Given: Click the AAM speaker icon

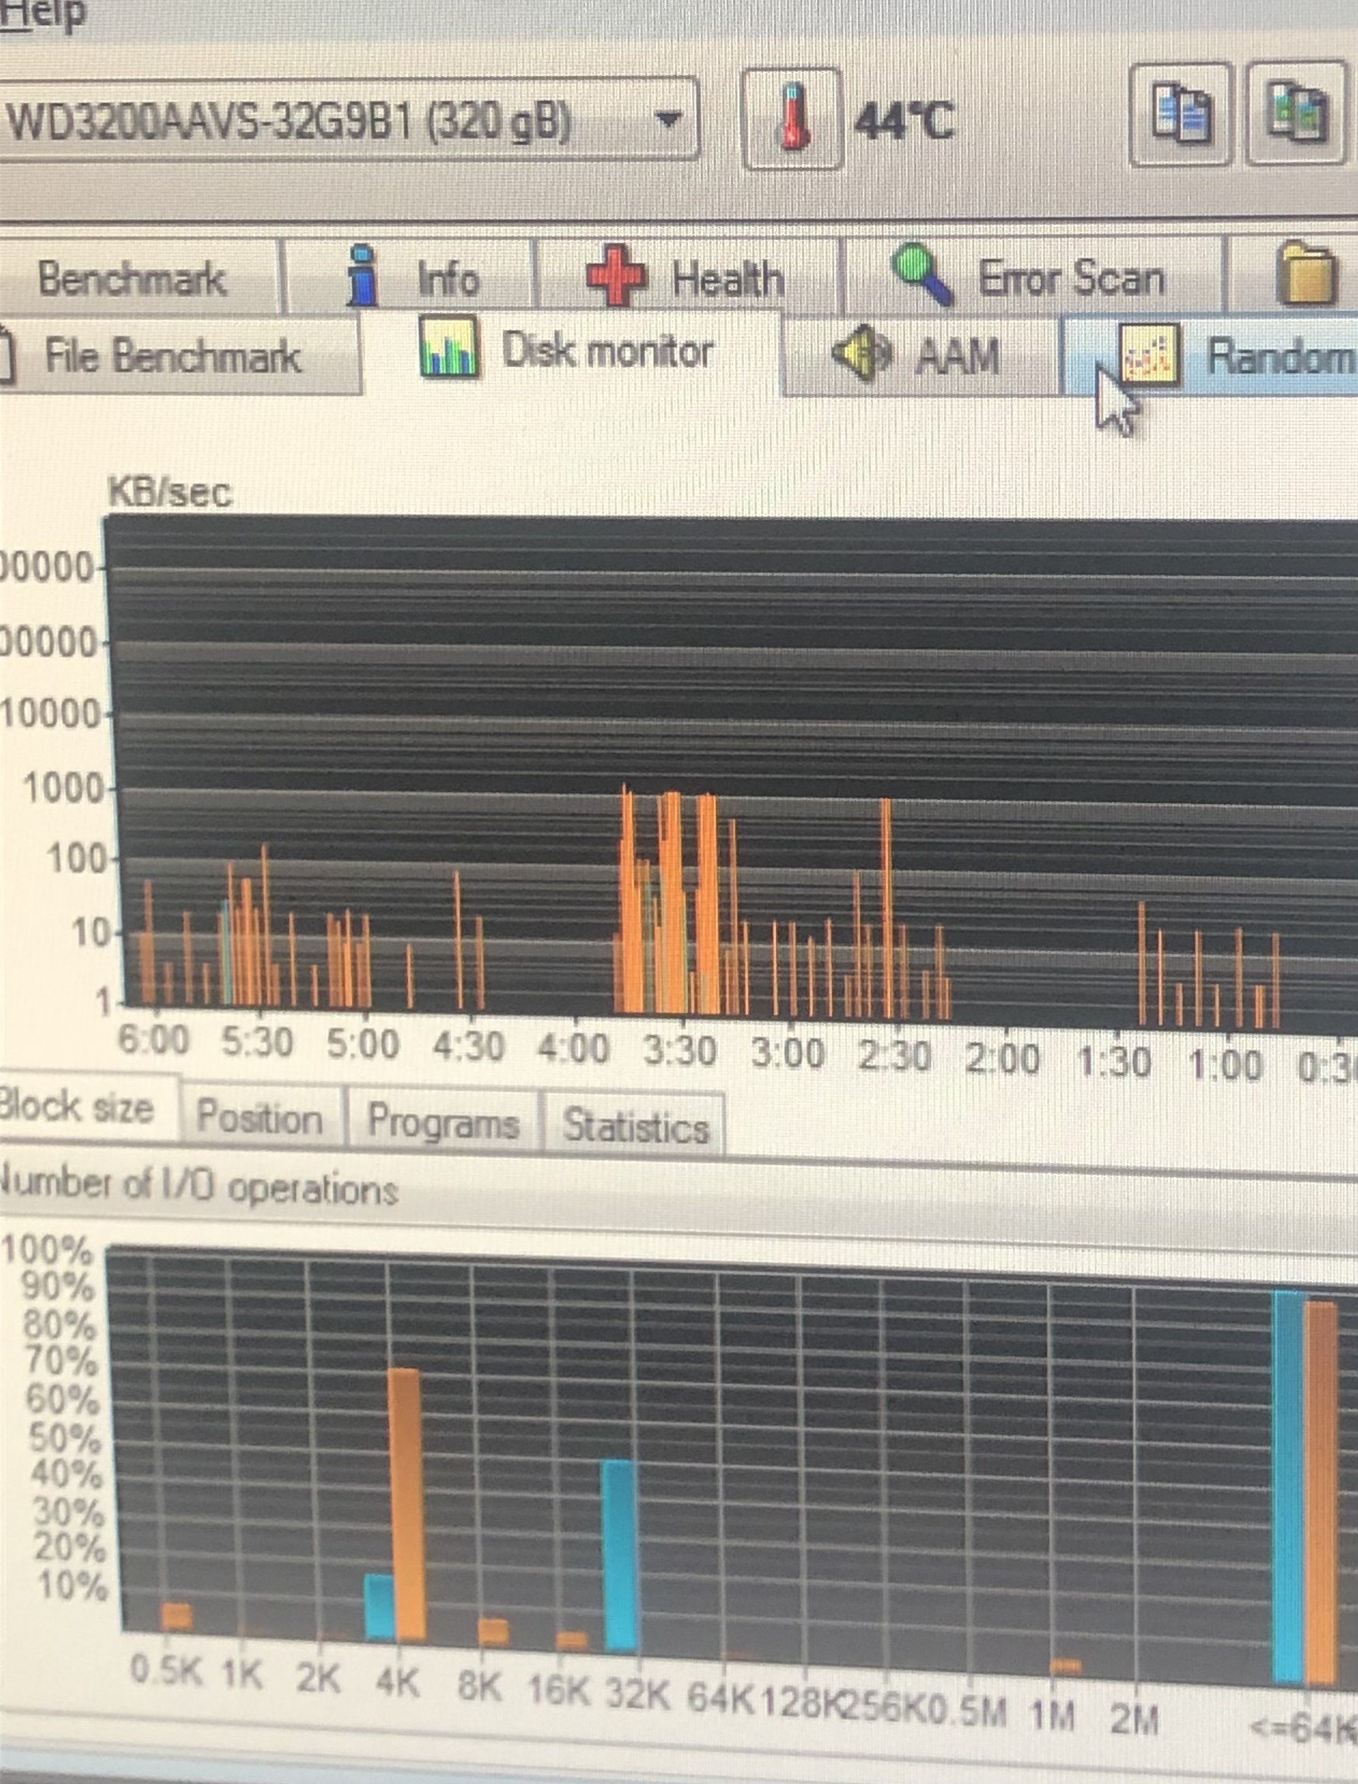Looking at the screenshot, I should point(862,353).
